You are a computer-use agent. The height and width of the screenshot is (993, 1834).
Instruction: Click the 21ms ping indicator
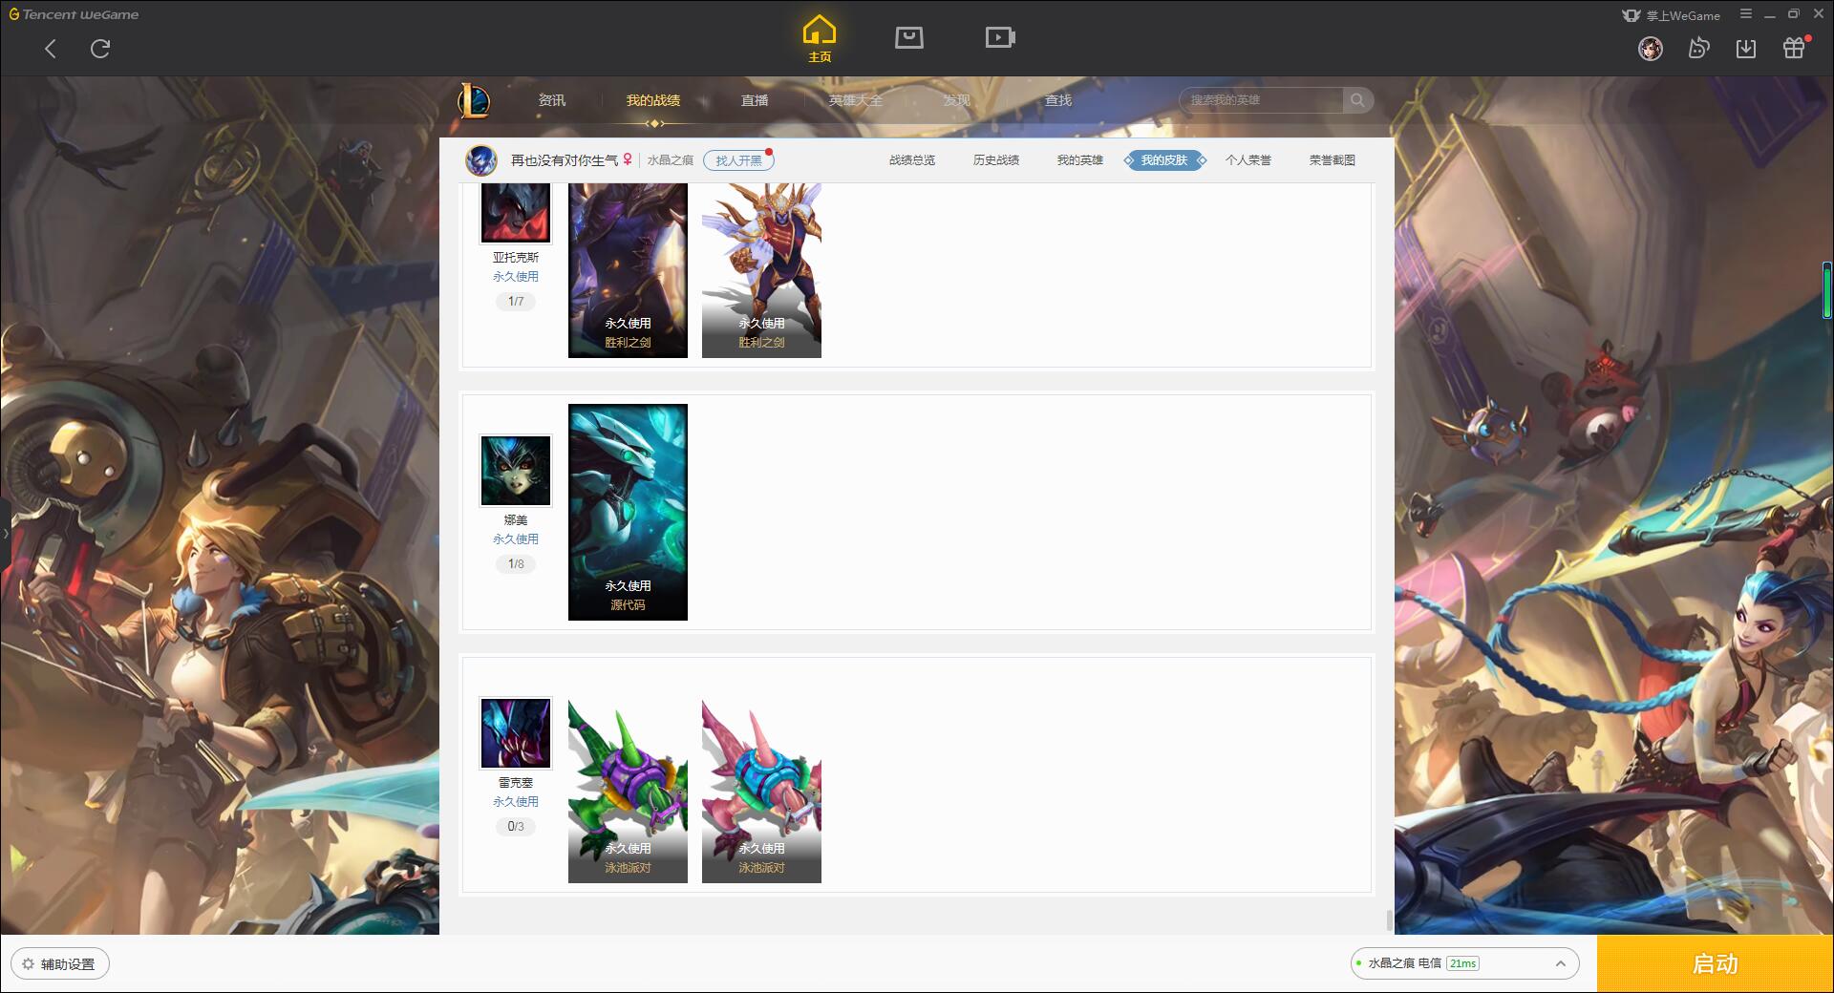[x=1462, y=964]
